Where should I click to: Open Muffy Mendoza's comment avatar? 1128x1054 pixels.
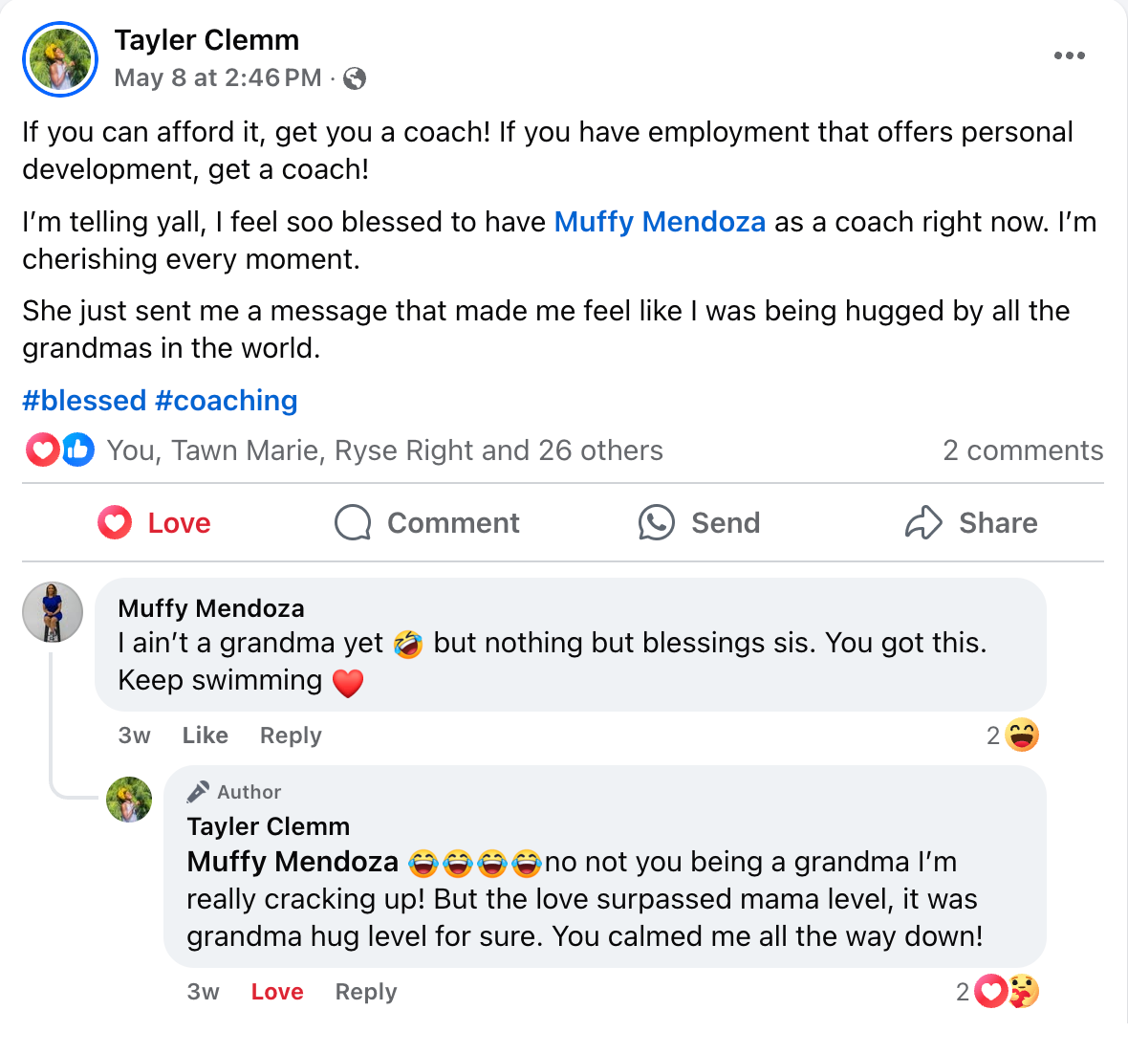point(53,612)
